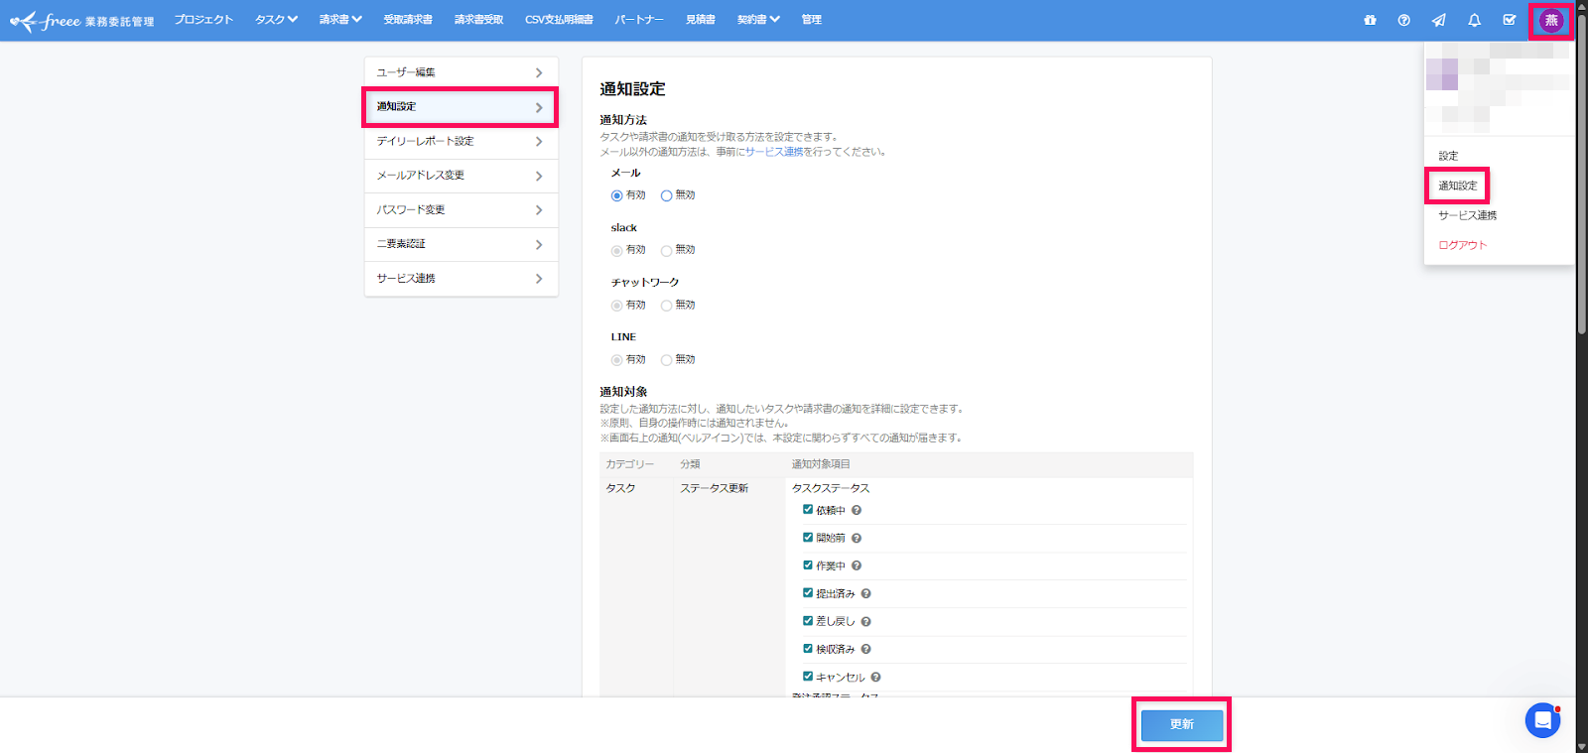Click the blue 更新 button
Viewport: 1588px width, 753px height.
click(x=1181, y=724)
